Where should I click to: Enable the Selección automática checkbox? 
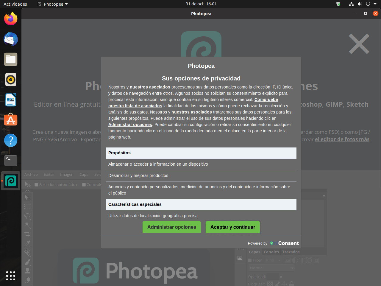(x=36, y=185)
